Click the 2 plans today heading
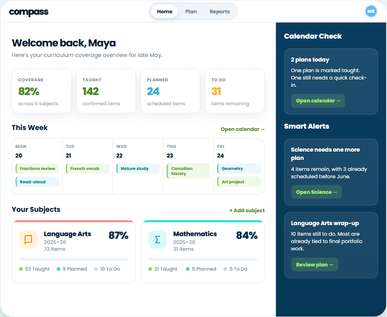 (310, 60)
